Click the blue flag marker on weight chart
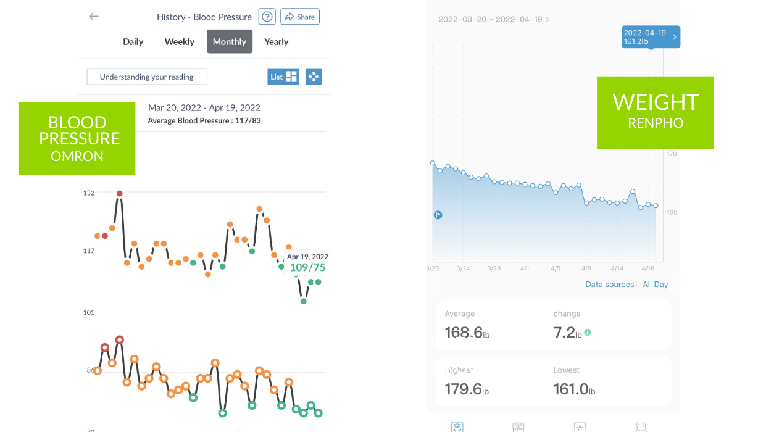758x432 pixels. tap(438, 215)
